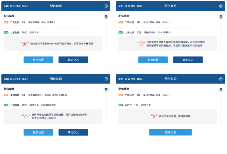Click the down chevron in the bottom-right dialog
Viewport: 227px width, 154px height.
pos(221,89)
